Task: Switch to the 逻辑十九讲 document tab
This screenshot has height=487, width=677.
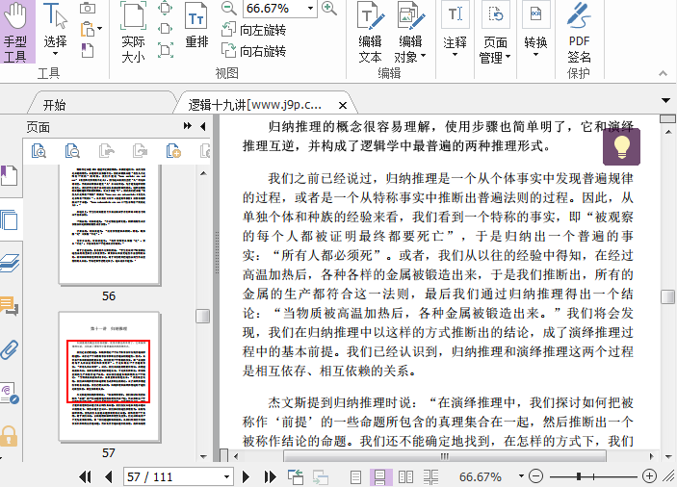Action: point(255,105)
